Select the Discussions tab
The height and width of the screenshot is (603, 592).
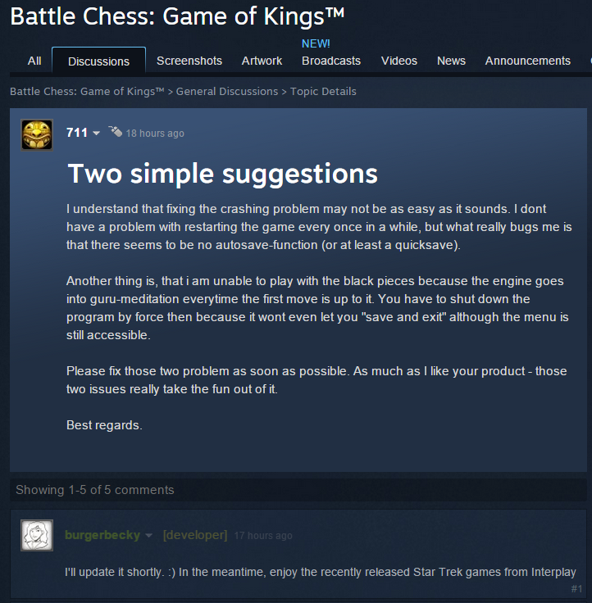click(x=98, y=61)
